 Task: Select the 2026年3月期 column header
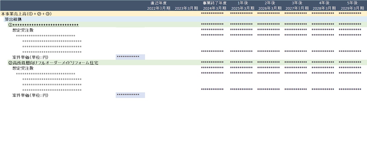[270, 8]
